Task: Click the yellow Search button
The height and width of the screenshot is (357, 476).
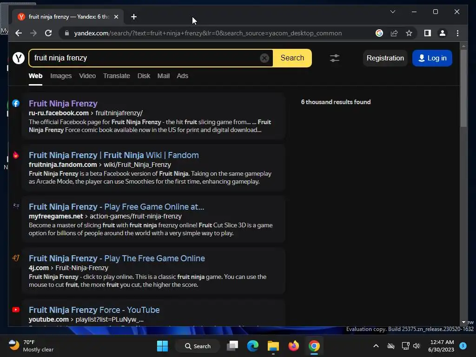Action: pos(292,58)
